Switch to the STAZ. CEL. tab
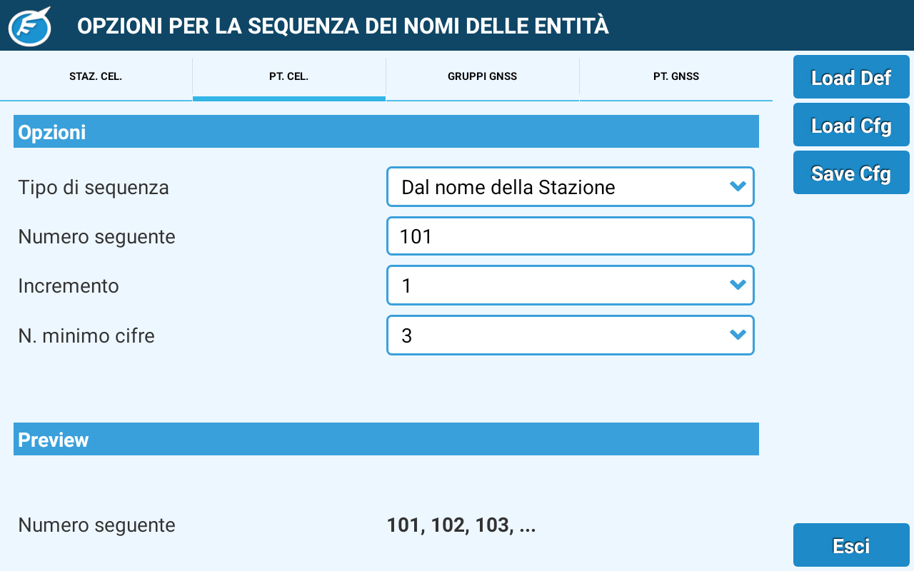The image size is (914, 571). [96, 77]
